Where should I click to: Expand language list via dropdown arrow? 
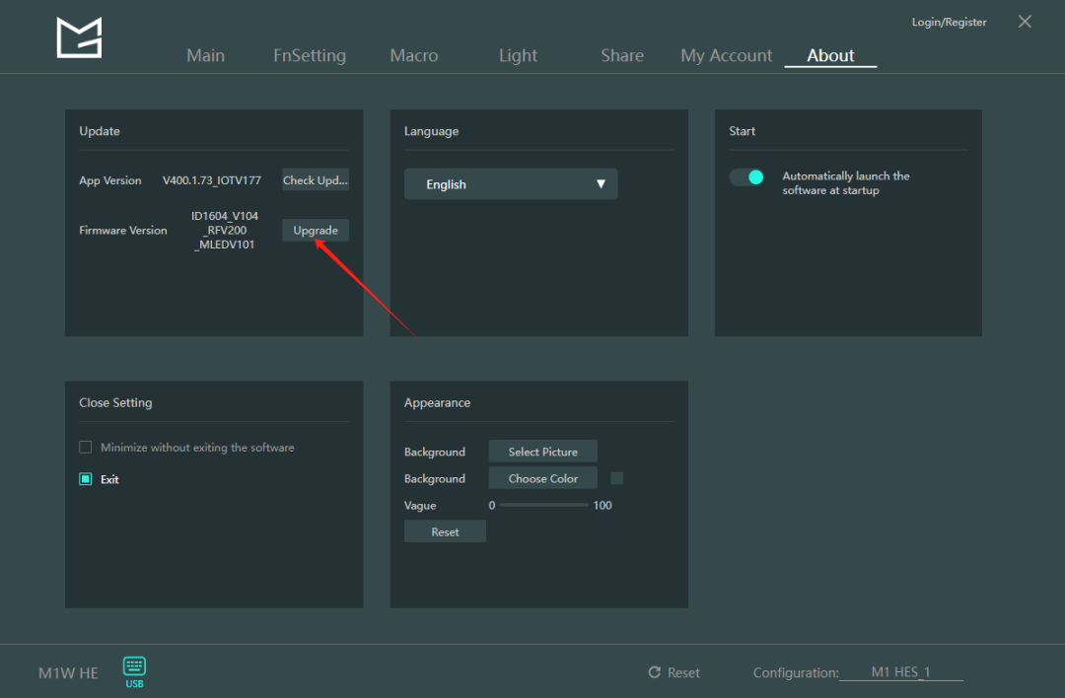(x=601, y=184)
